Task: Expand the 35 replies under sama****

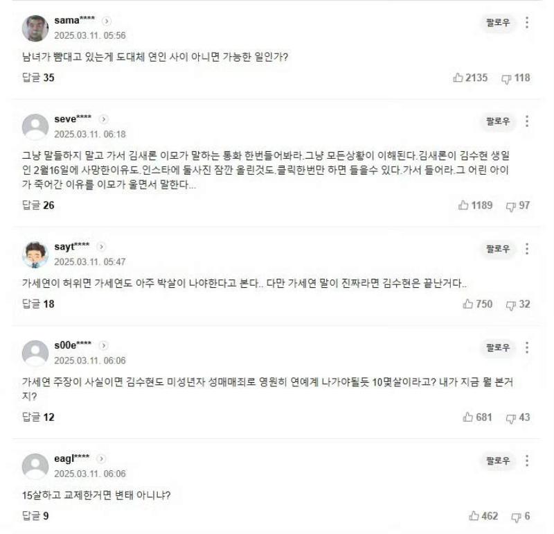Action: 38,78
